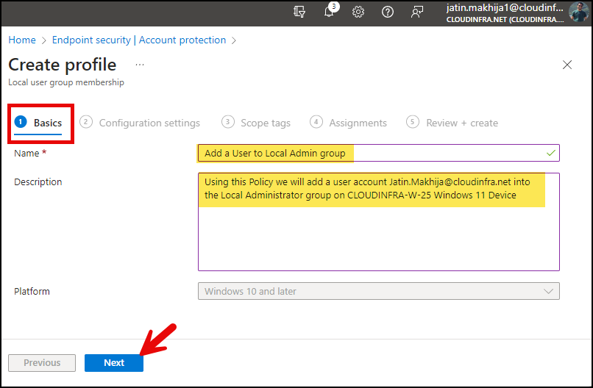593x388 pixels.
Task: Open portal settings gear
Action: [x=358, y=12]
